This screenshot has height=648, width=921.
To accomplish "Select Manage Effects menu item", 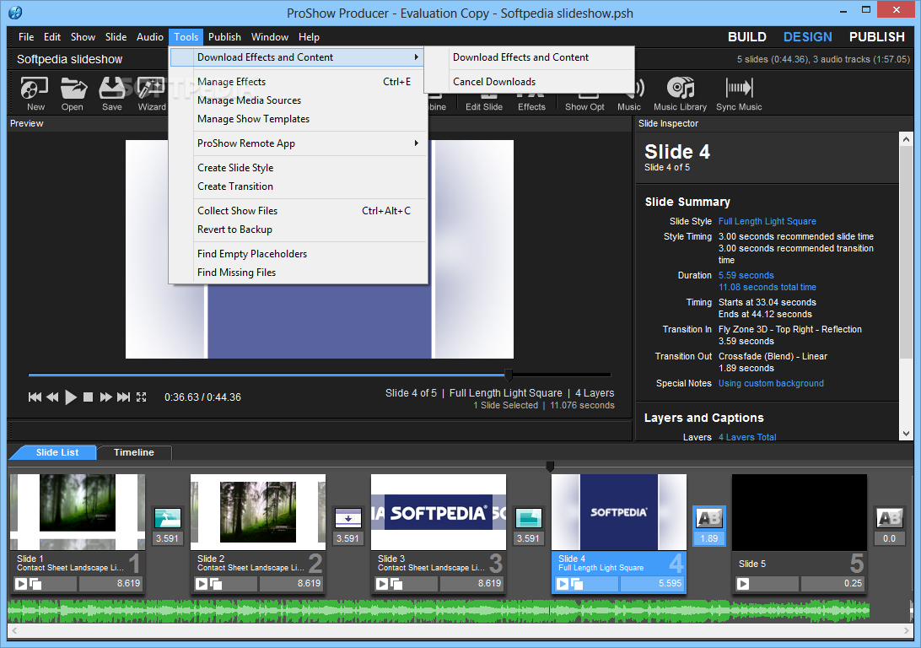I will 299,82.
